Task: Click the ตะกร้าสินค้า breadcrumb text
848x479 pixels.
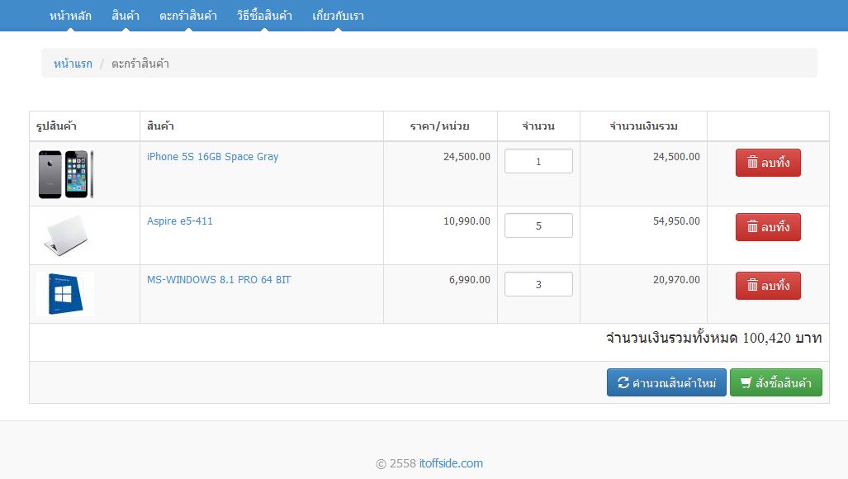Action: click(x=140, y=64)
